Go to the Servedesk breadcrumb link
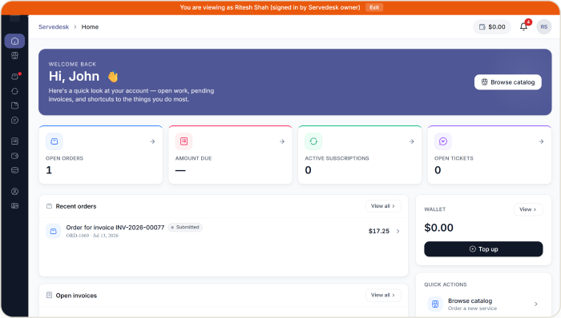The width and height of the screenshot is (561, 318). click(x=54, y=26)
